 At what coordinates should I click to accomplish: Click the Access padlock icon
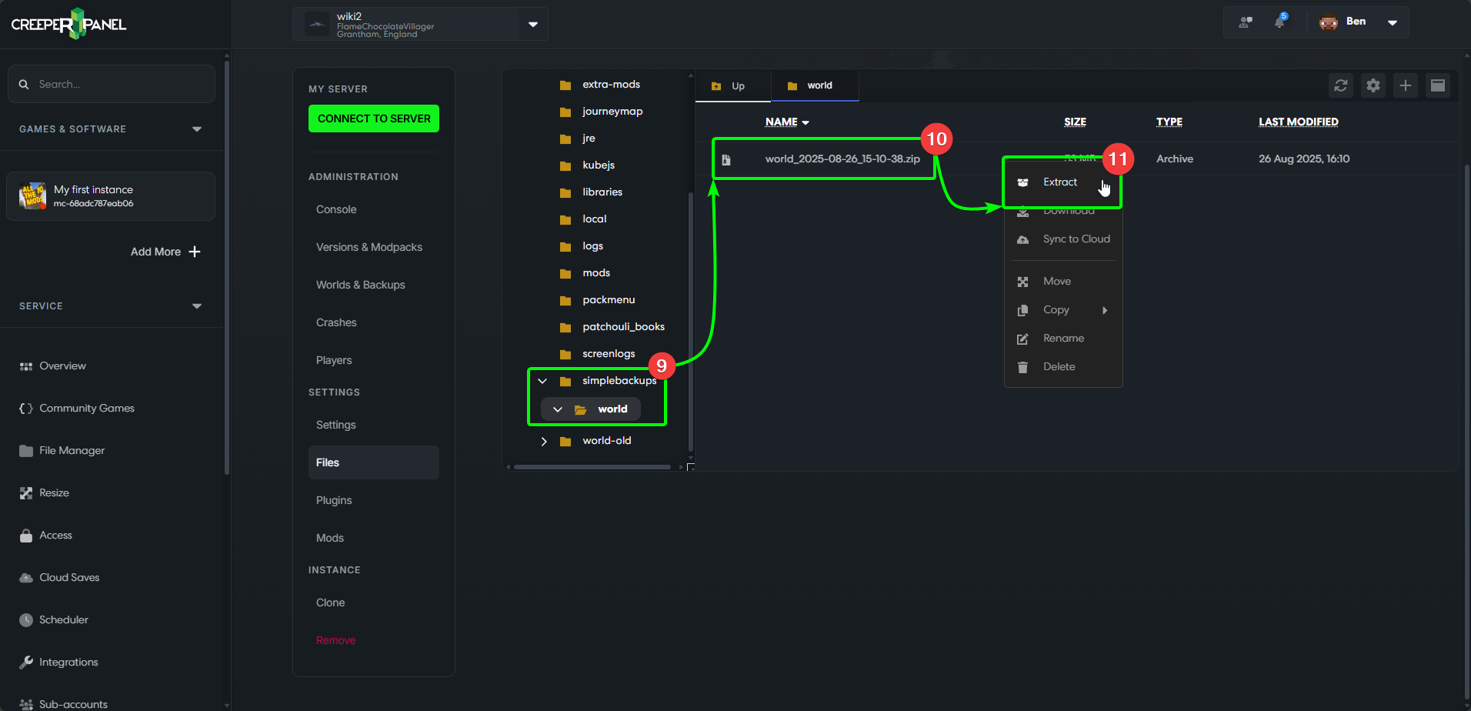click(25, 535)
